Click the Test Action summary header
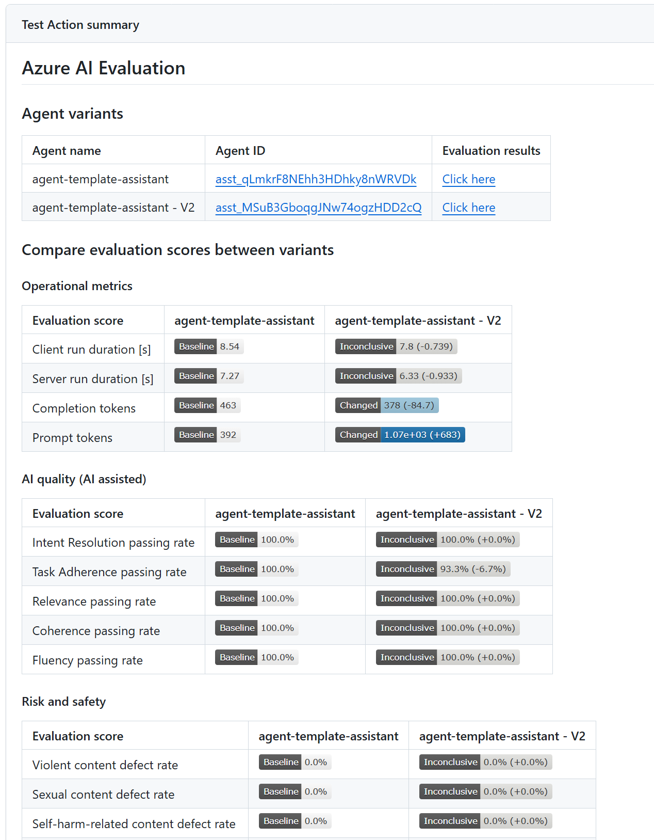This screenshot has width=654, height=840. tap(80, 24)
